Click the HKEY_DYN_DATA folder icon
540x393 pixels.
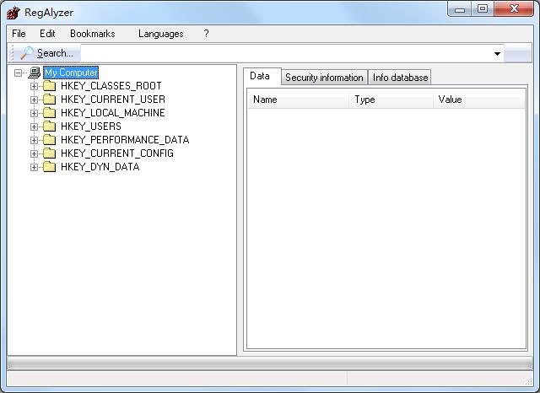(x=49, y=167)
